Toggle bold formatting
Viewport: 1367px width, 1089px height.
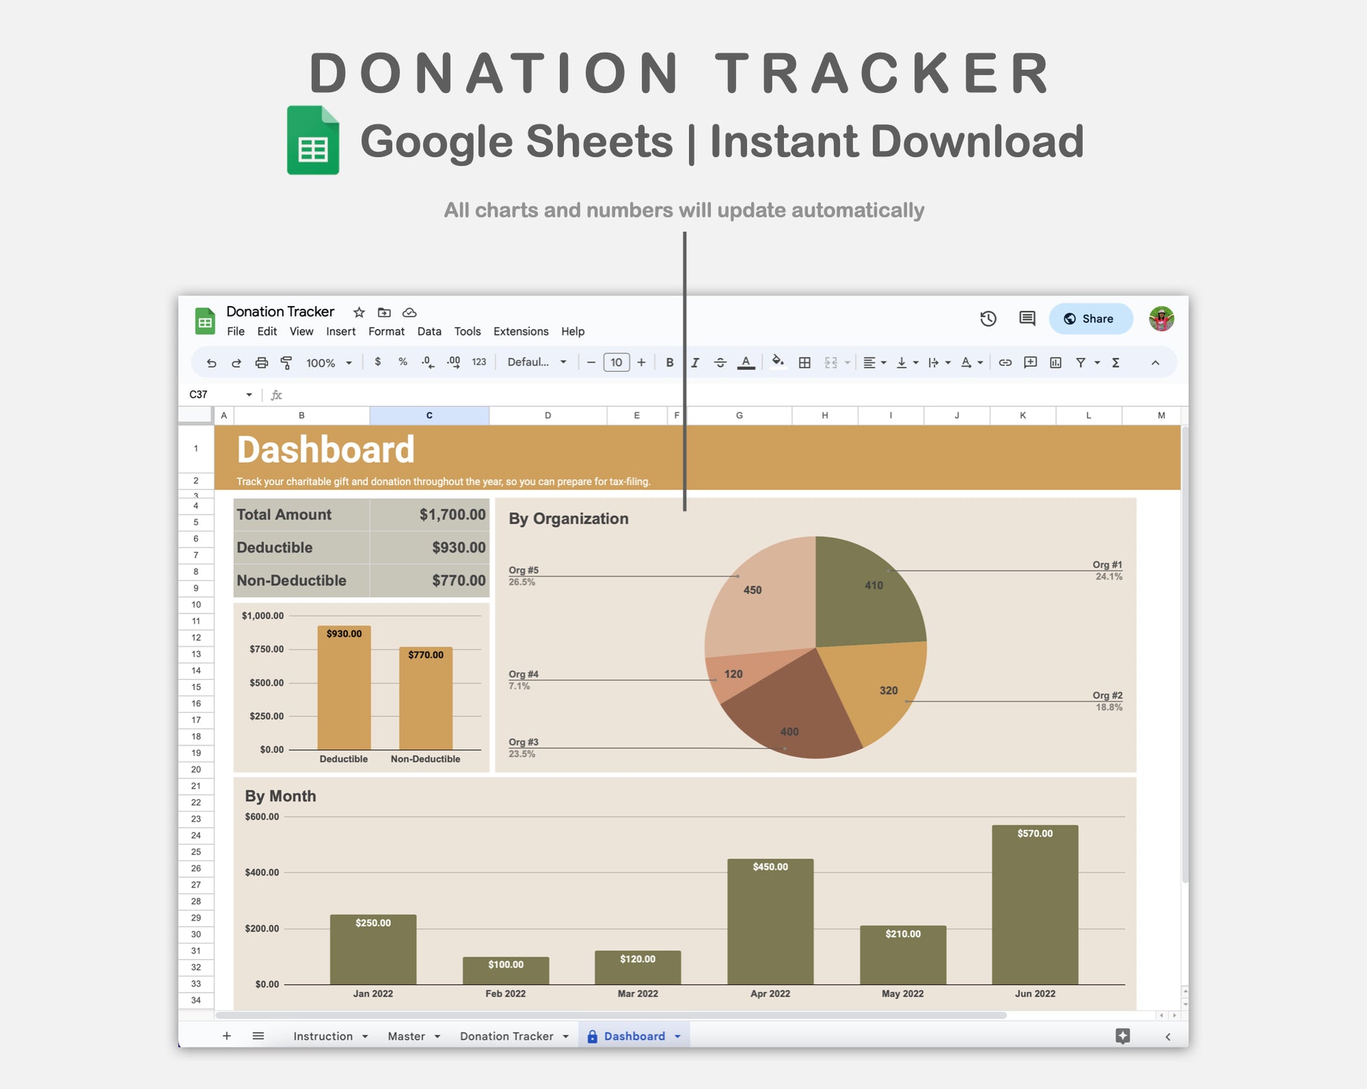pos(669,363)
